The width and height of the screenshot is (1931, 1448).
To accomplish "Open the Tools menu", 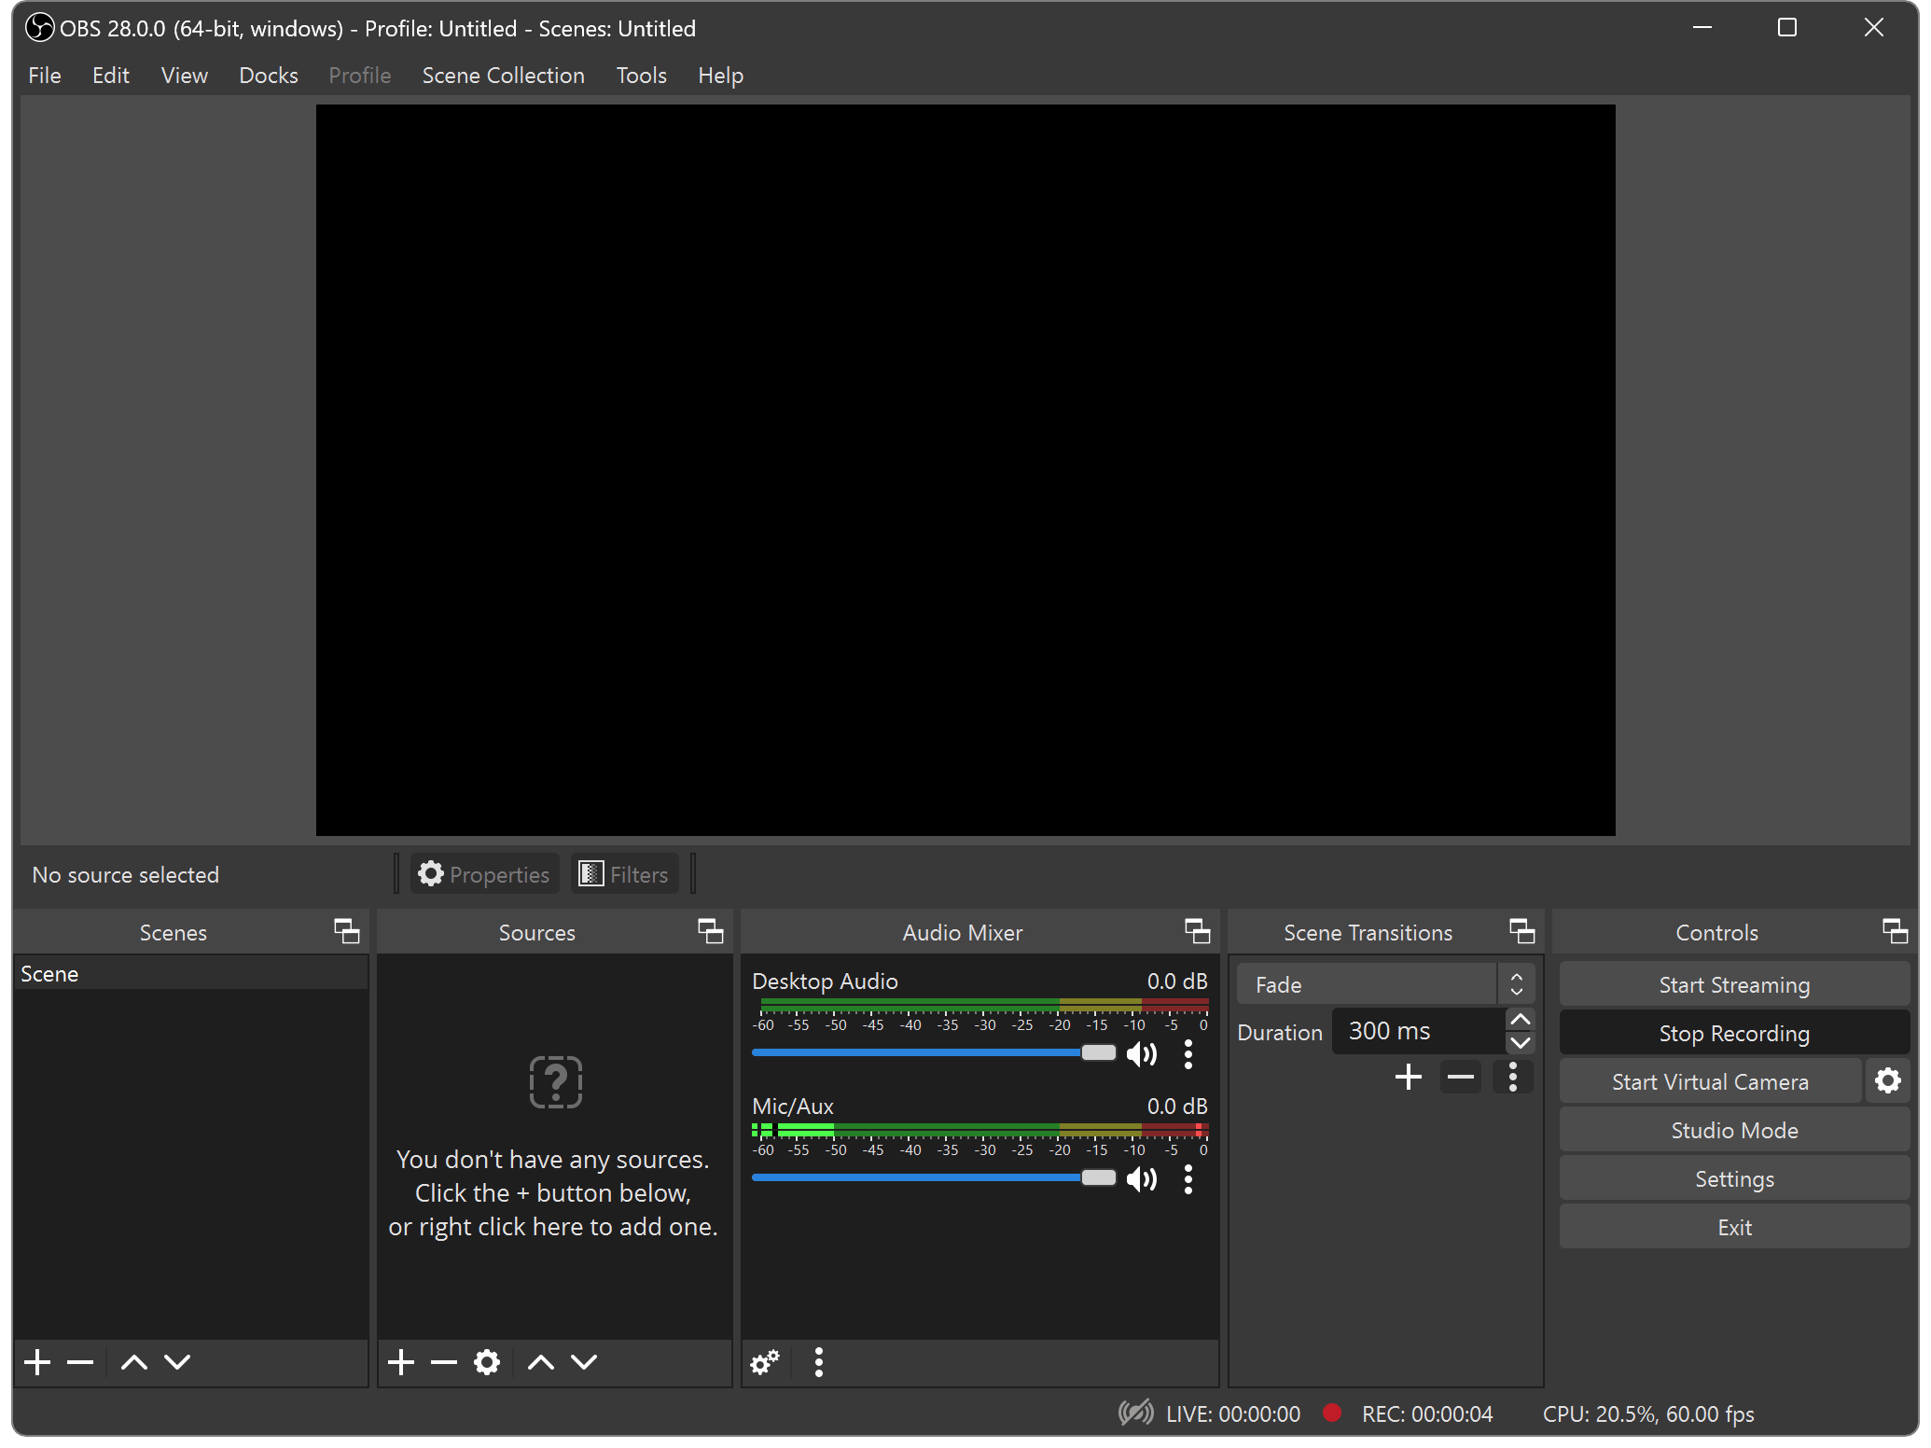I will 641,75.
